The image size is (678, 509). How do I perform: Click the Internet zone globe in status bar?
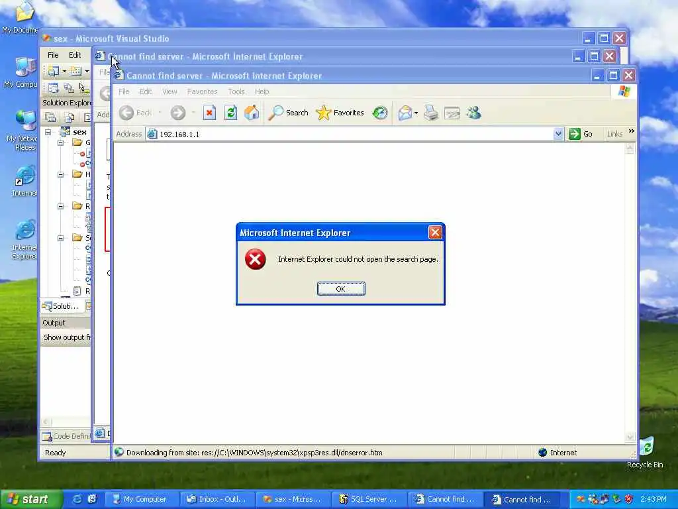point(543,453)
